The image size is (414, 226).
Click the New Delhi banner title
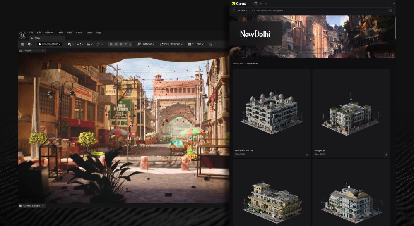pos(255,34)
